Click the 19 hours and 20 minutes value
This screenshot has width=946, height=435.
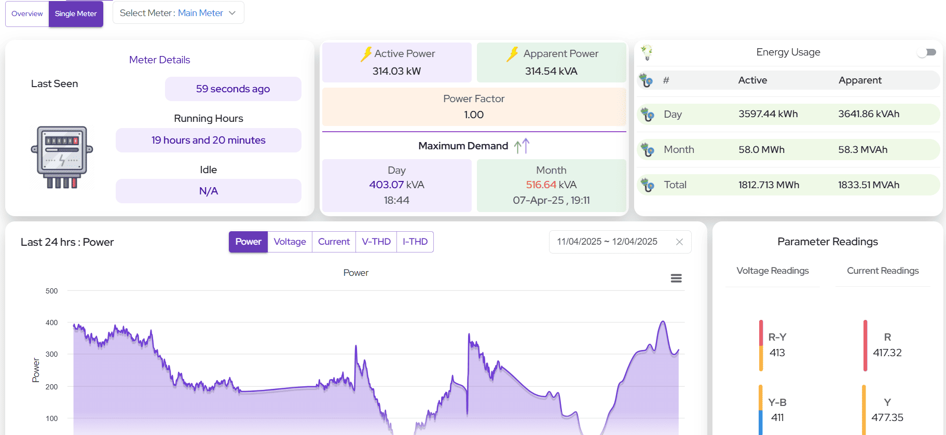(x=209, y=140)
